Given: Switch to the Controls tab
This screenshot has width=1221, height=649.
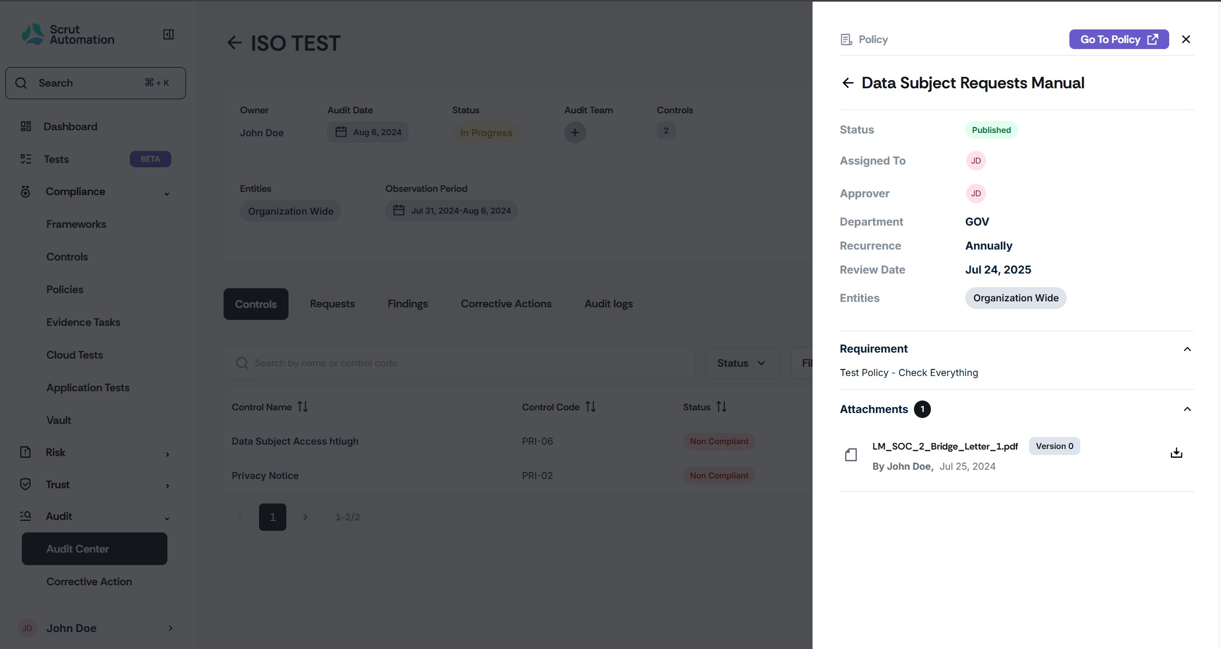Looking at the screenshot, I should pos(256,304).
